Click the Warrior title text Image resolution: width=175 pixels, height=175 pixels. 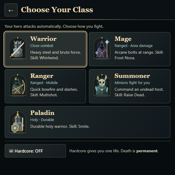pyautogui.click(x=43, y=39)
